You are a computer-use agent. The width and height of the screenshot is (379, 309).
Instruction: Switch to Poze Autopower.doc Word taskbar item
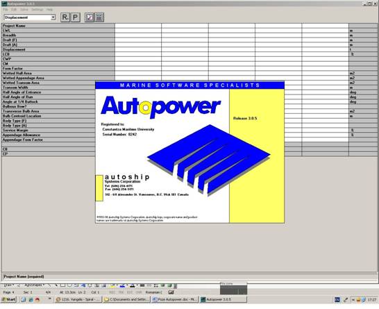(175, 299)
